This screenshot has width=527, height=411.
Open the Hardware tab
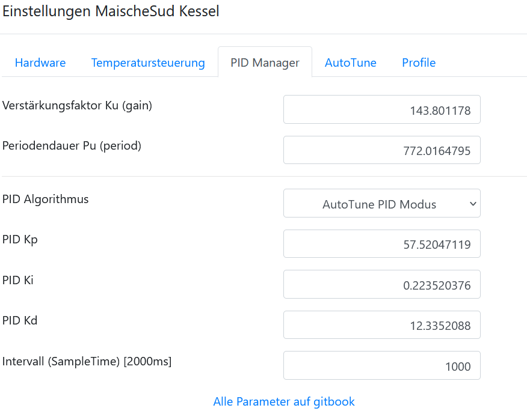click(x=40, y=62)
